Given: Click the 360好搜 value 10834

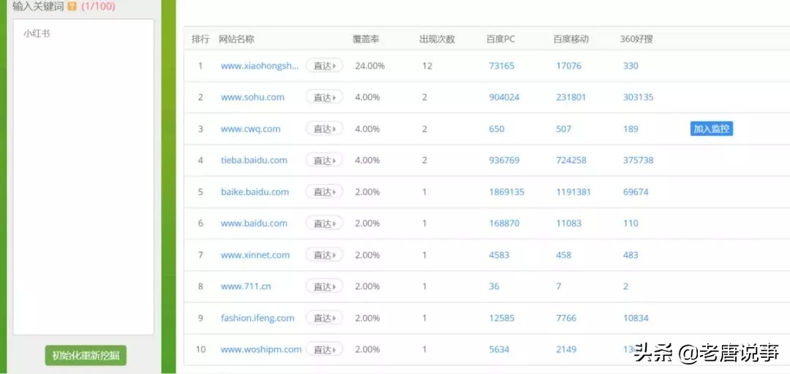Looking at the screenshot, I should click(636, 318).
